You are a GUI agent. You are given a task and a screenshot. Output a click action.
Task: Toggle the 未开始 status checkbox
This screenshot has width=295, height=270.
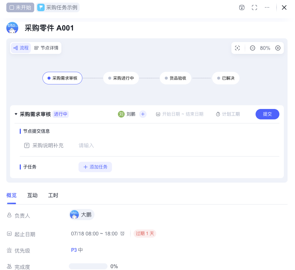pyautogui.click(x=12, y=7)
